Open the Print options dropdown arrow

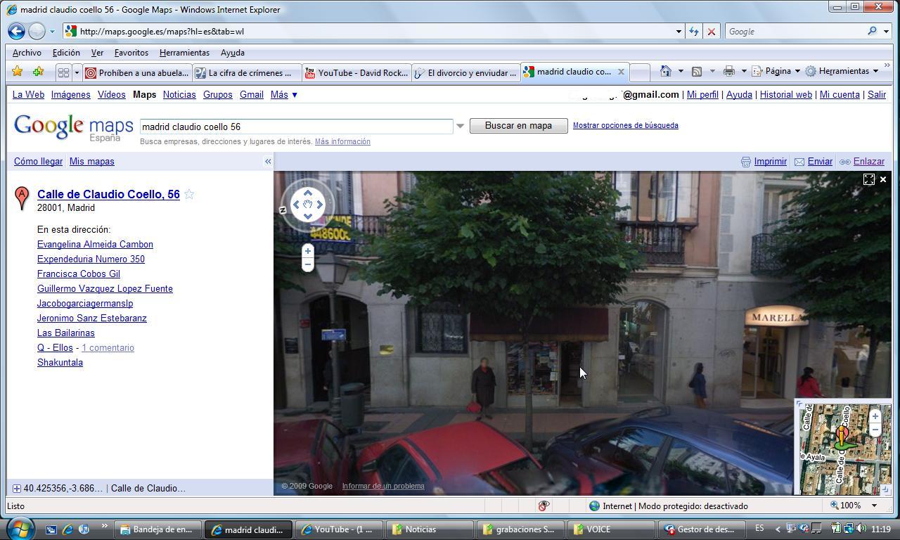point(743,71)
